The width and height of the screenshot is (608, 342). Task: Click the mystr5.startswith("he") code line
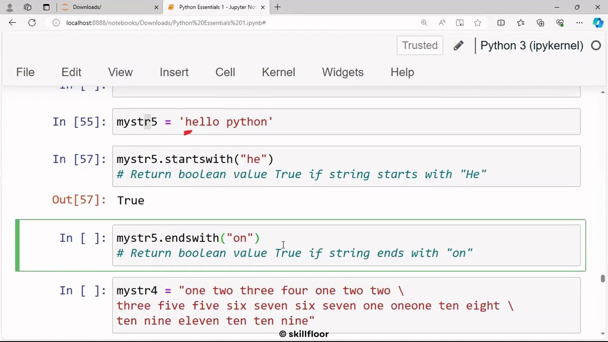pyautogui.click(x=195, y=159)
